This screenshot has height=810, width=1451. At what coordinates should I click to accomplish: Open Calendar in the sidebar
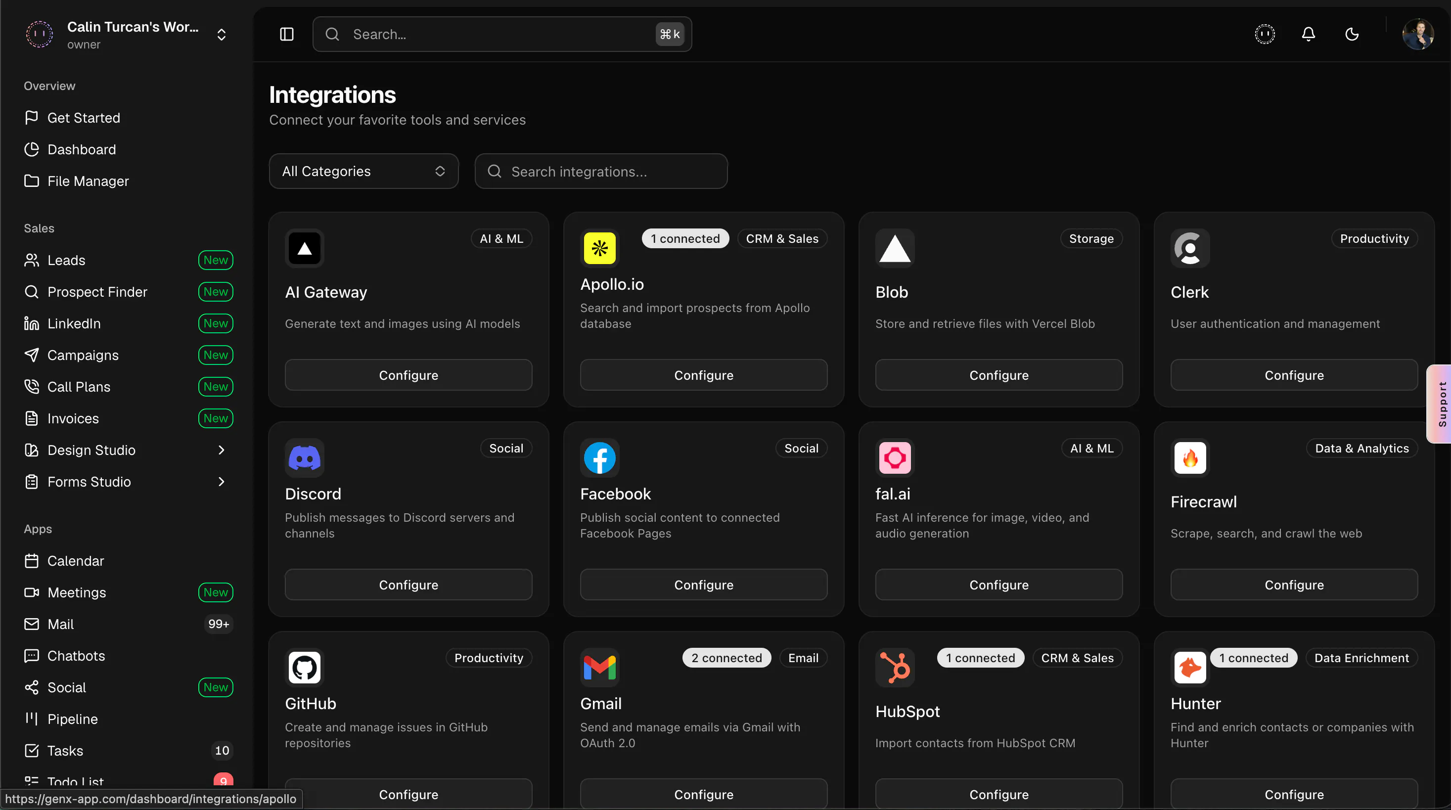pyautogui.click(x=129, y=561)
